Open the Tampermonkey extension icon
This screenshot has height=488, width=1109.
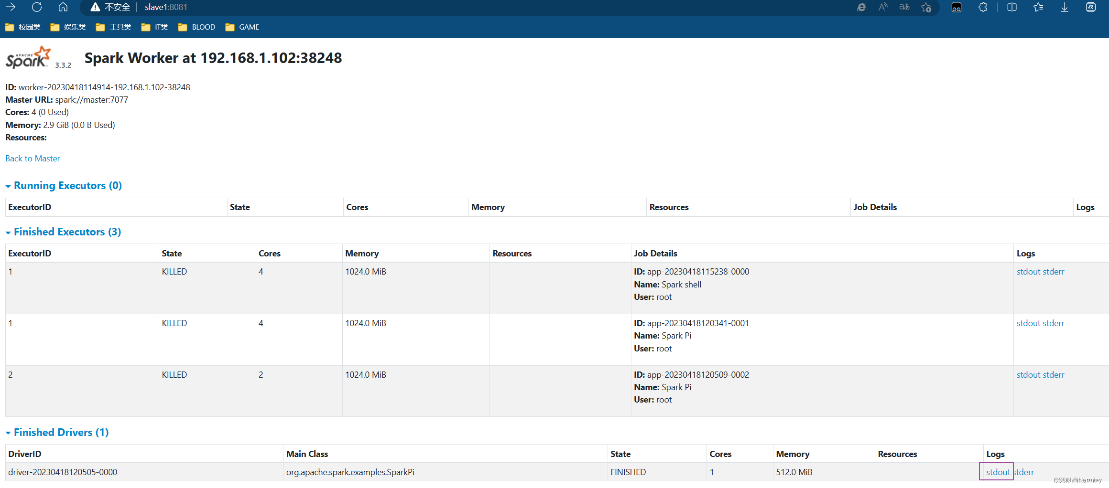pyautogui.click(x=957, y=7)
